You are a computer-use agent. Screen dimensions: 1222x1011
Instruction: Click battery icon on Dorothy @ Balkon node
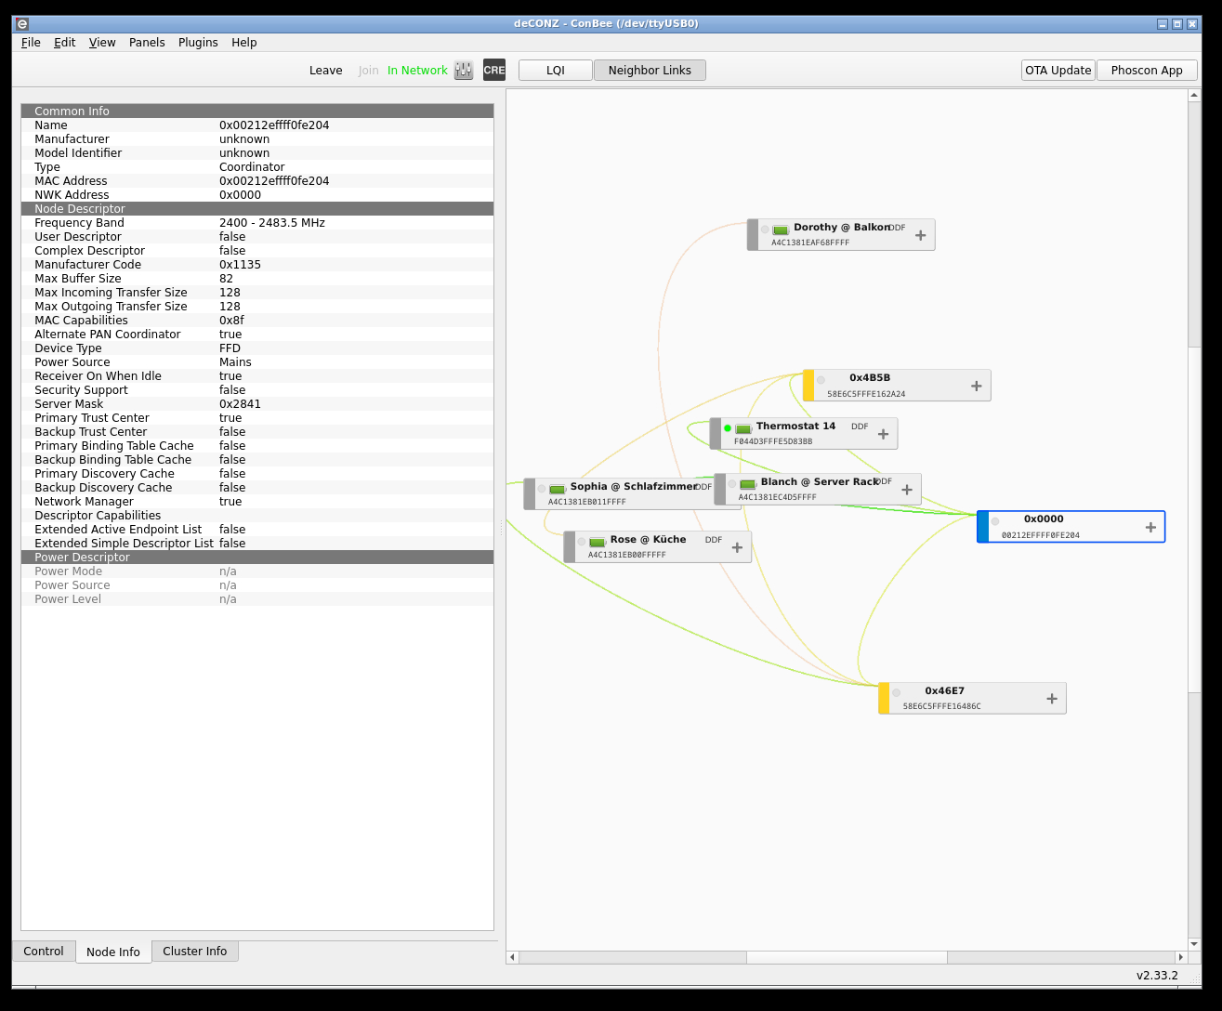(781, 230)
